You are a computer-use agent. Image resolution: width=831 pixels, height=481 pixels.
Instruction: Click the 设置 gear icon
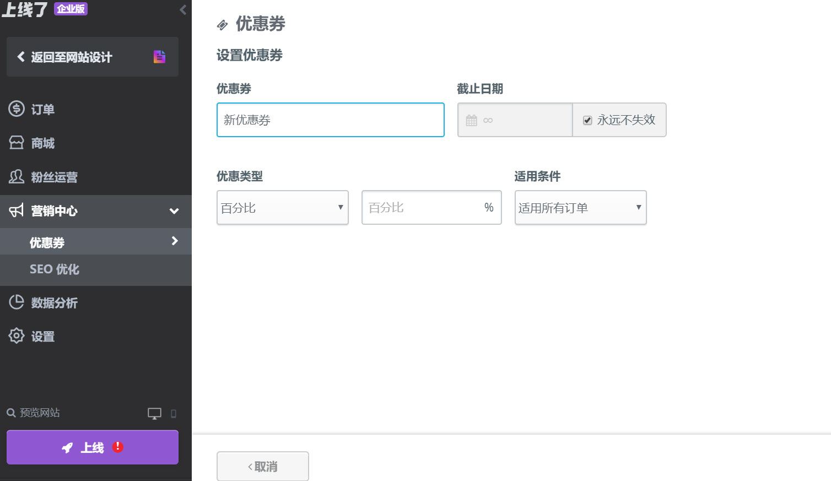[x=17, y=336]
